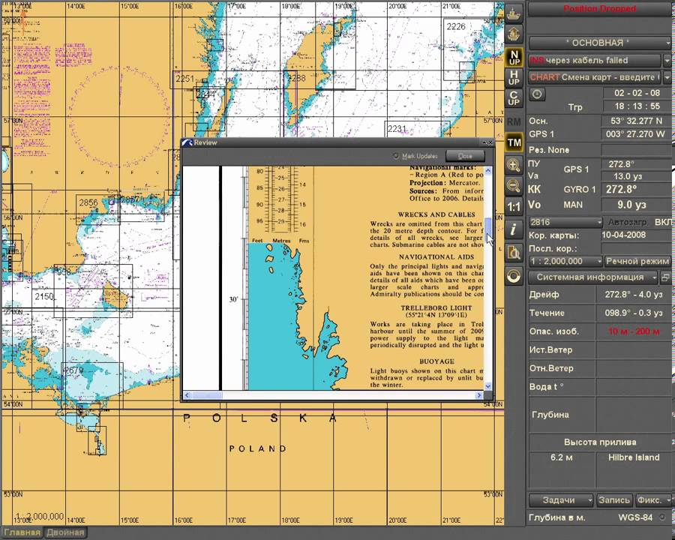Click the Рез. None secondary position label
Screen dimensions: 675x540
point(549,150)
